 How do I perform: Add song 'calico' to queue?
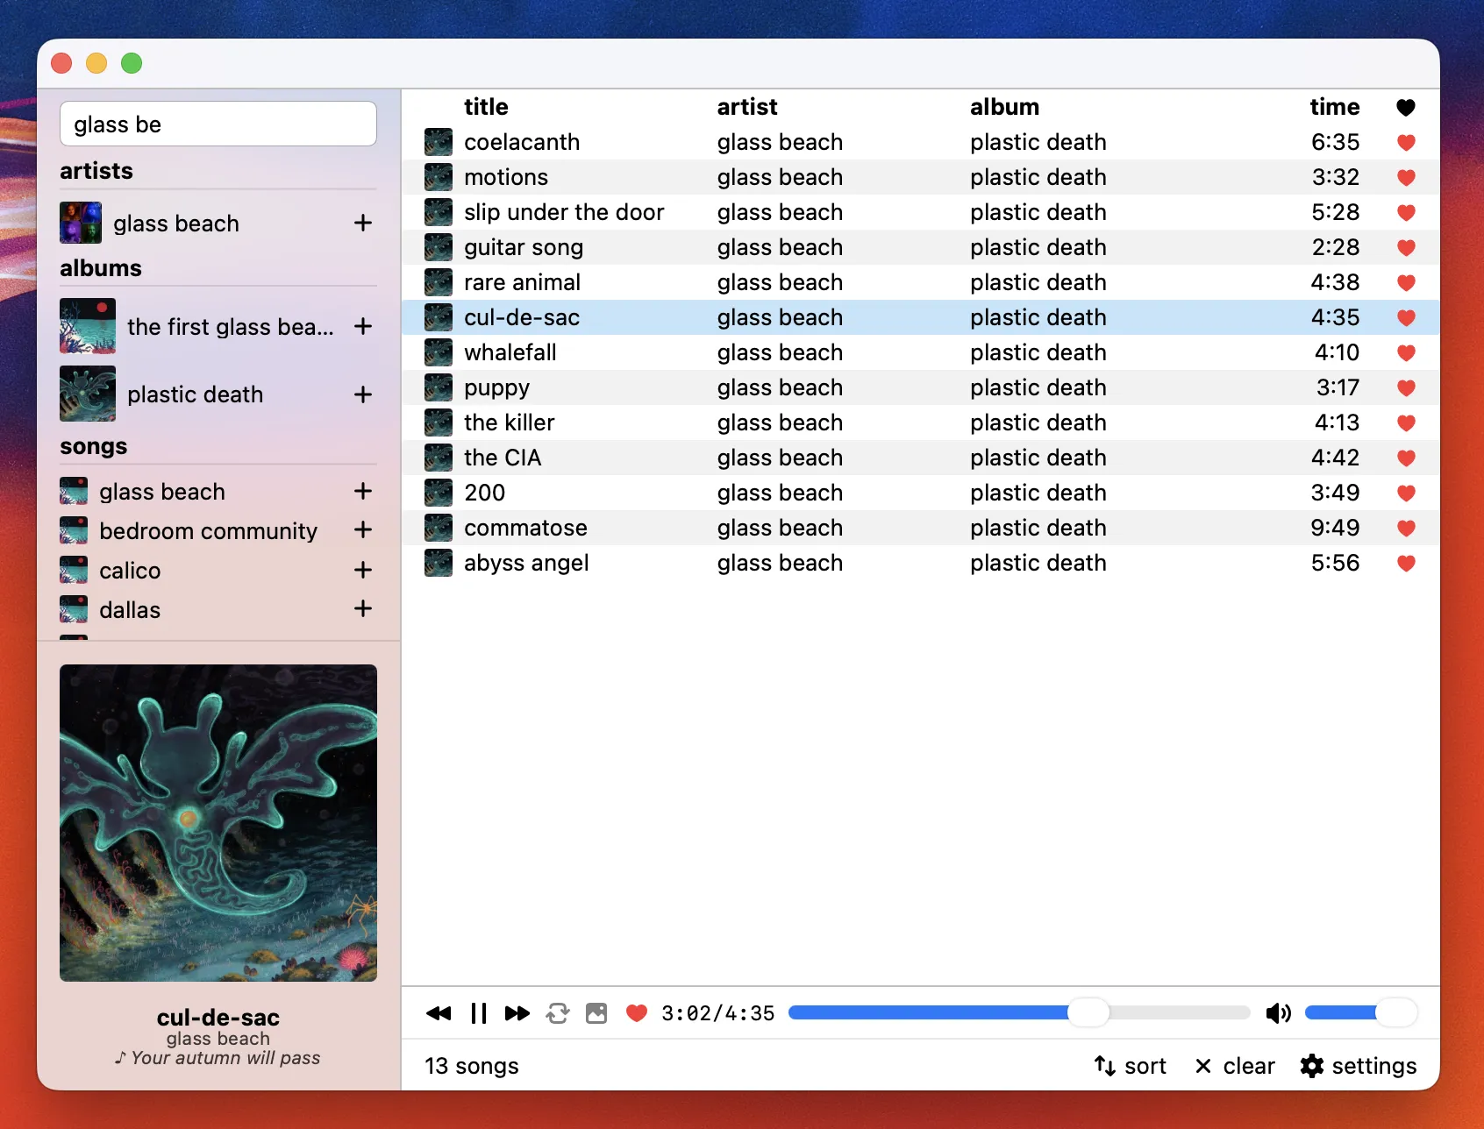[x=363, y=570]
